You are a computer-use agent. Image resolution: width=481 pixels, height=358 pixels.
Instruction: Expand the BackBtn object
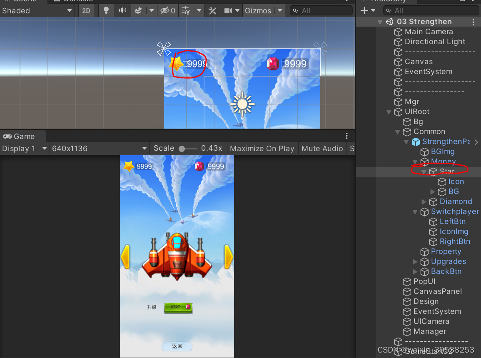(x=415, y=271)
